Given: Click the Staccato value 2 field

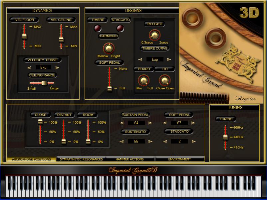Looking at the screenshot, I should [x=179, y=141].
